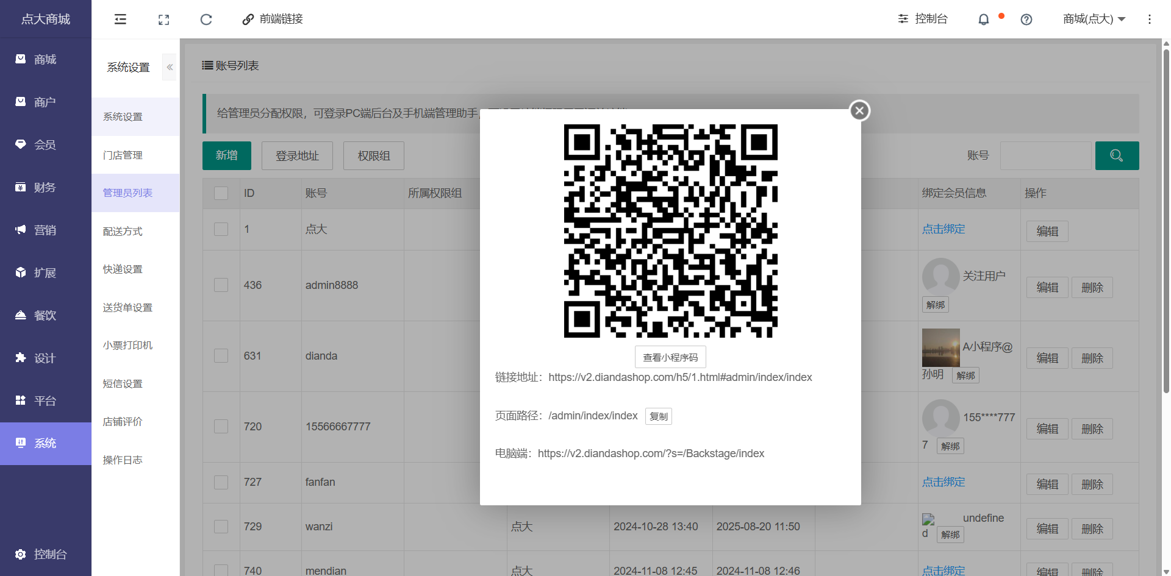The width and height of the screenshot is (1171, 576).
Task: Check the row for admin8888
Action: tap(221, 285)
